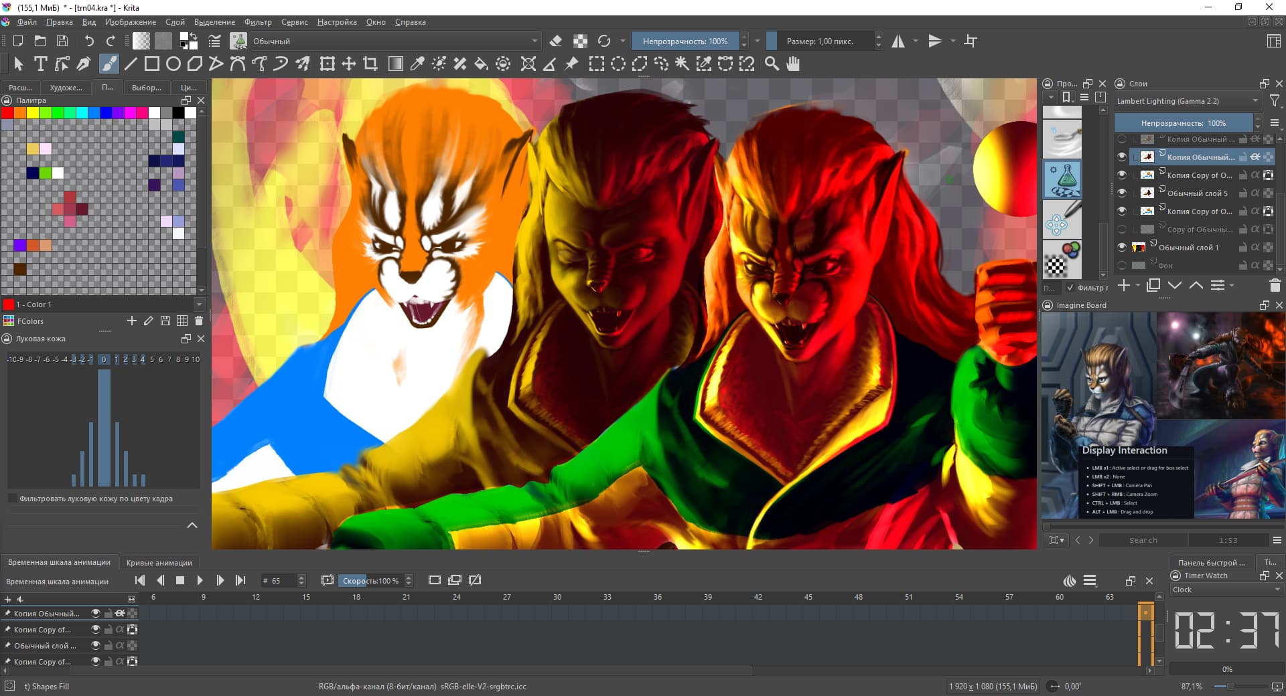Open the brush blending mode 'Обычный' dropdown
The height and width of the screenshot is (696, 1286).
(x=394, y=41)
